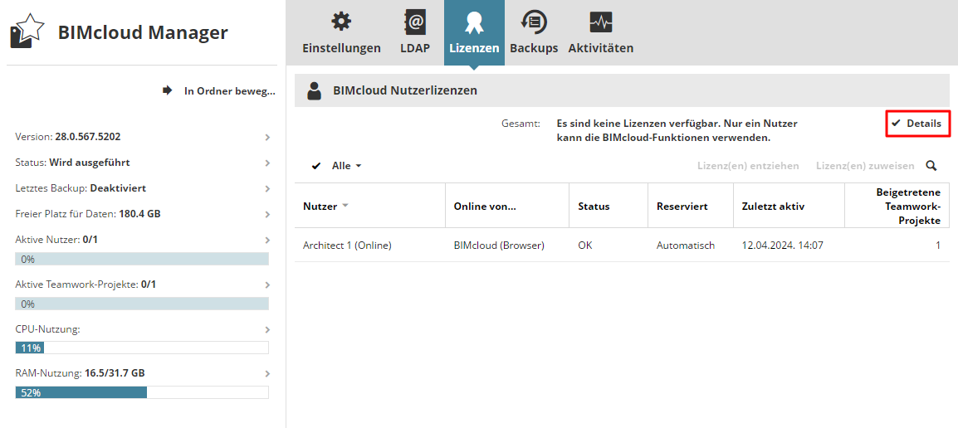Click the user icon in BIMcloud Nutzerlizenzen header
This screenshot has width=958, height=428.
[314, 91]
